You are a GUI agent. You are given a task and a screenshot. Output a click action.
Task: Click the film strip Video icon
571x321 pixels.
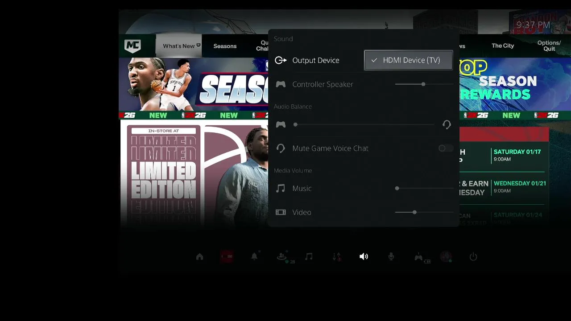281,212
